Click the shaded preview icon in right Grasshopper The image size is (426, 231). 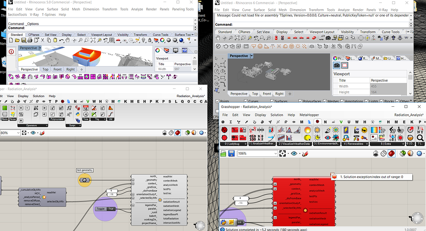[x=391, y=154]
